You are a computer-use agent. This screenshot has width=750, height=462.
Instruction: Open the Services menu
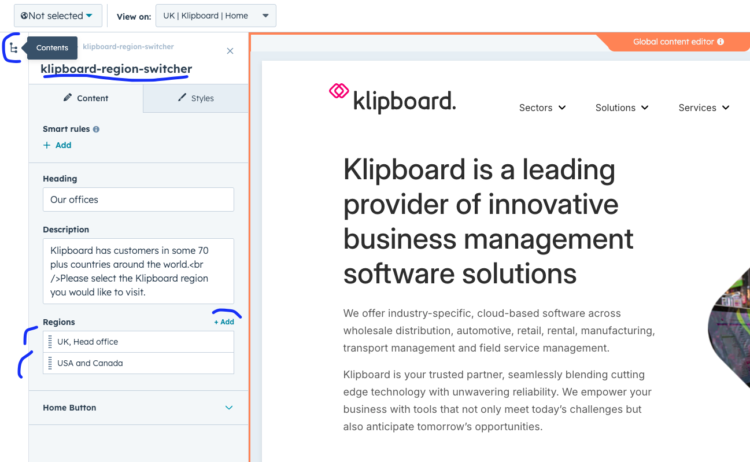704,108
